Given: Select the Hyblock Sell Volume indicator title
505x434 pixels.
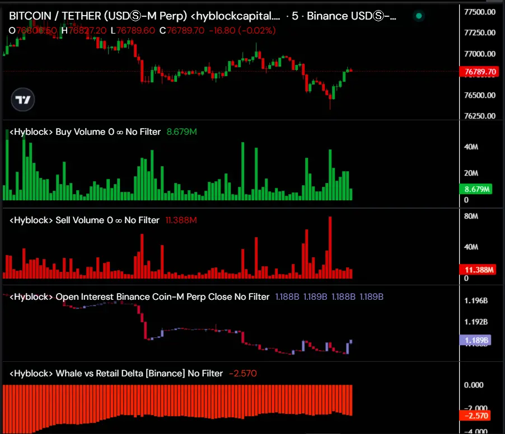Looking at the screenshot, I should click(85, 220).
